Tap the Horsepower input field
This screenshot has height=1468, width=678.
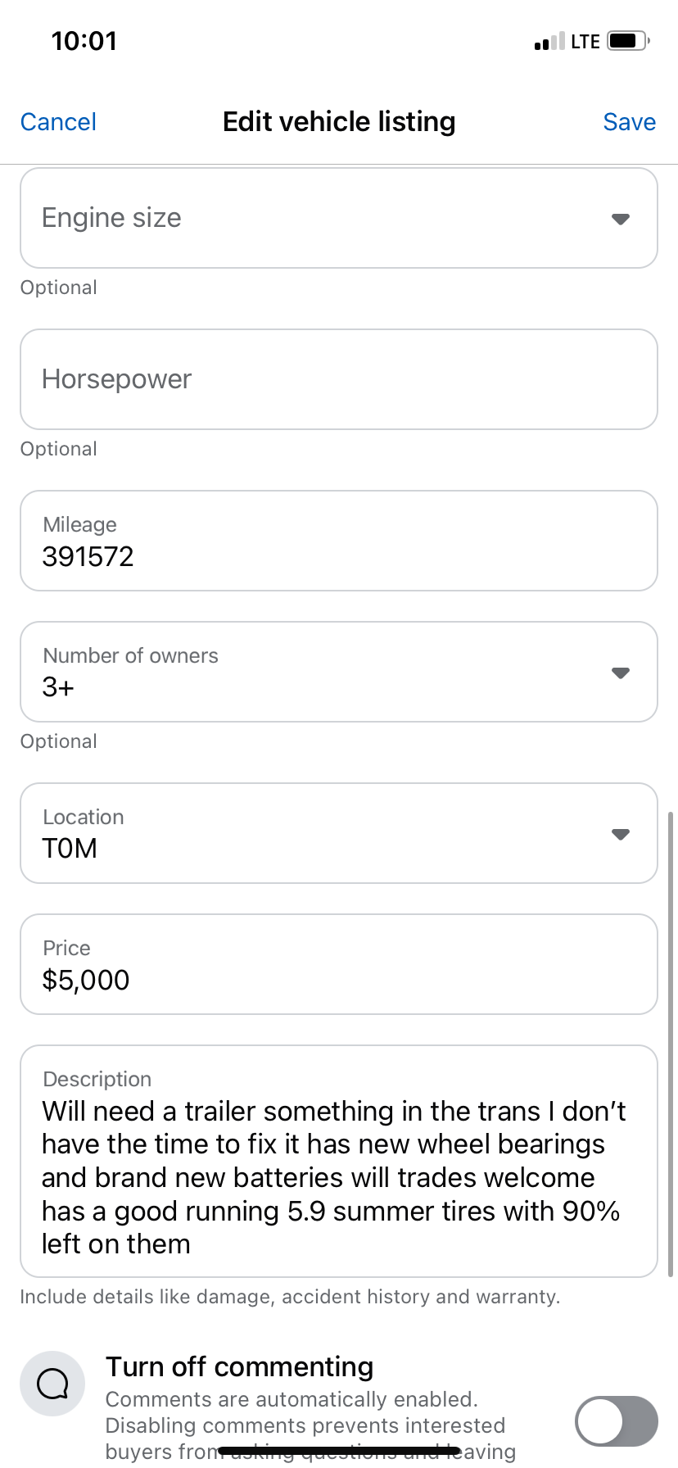[x=339, y=379]
